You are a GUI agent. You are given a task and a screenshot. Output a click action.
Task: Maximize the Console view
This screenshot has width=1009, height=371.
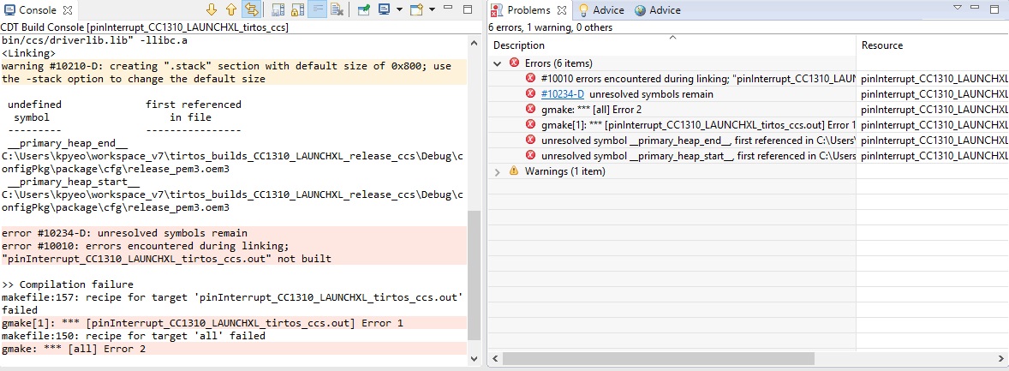tap(467, 9)
